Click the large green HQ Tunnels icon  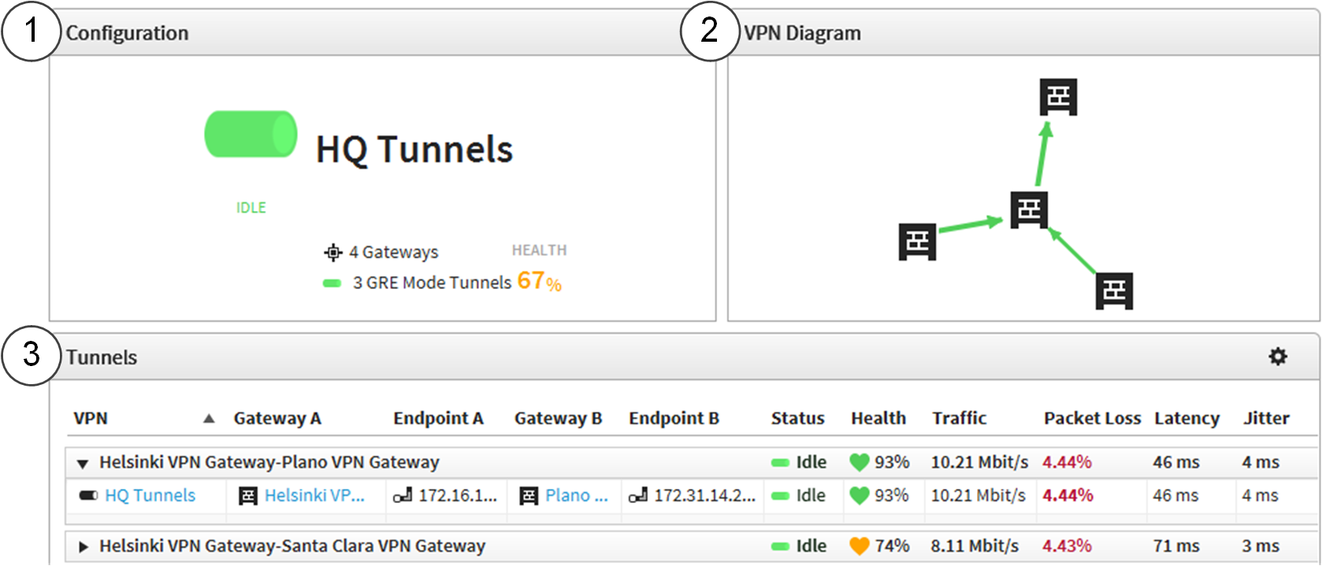coord(251,135)
